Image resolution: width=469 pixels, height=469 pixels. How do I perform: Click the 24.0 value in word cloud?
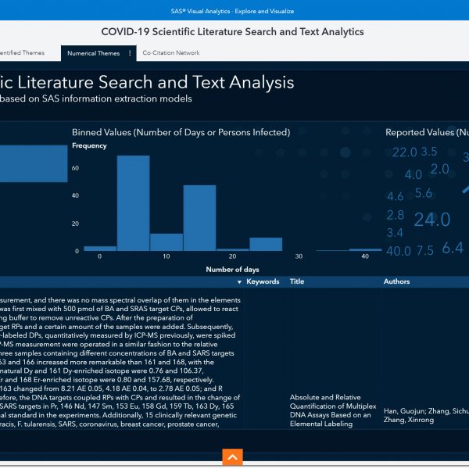431,220
